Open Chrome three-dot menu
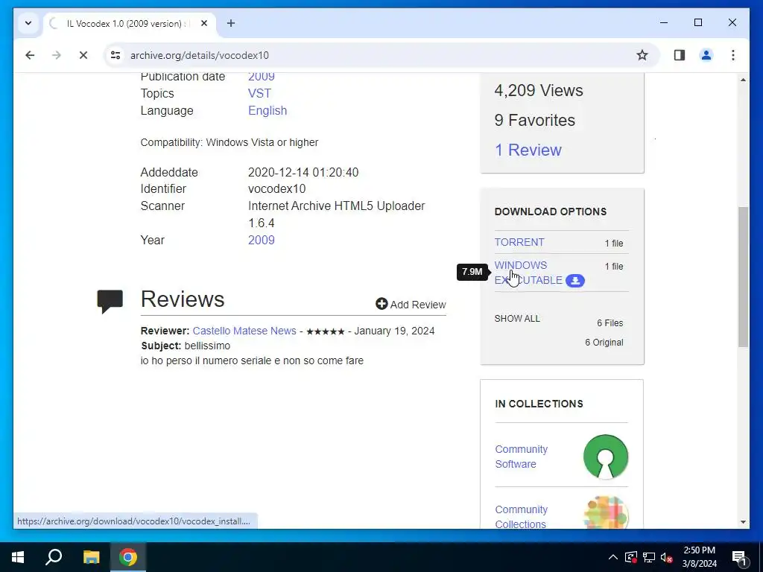Image resolution: width=763 pixels, height=572 pixels. [733, 55]
